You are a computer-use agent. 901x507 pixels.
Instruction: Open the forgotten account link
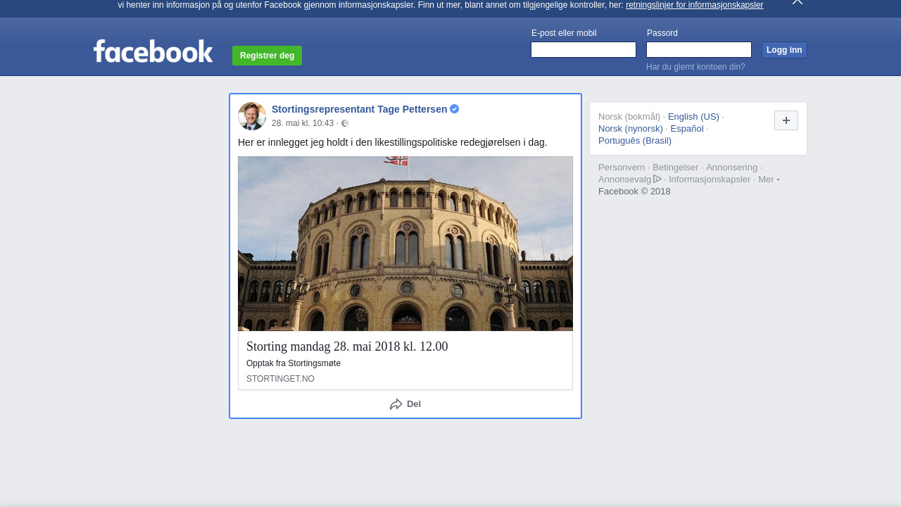tap(695, 67)
